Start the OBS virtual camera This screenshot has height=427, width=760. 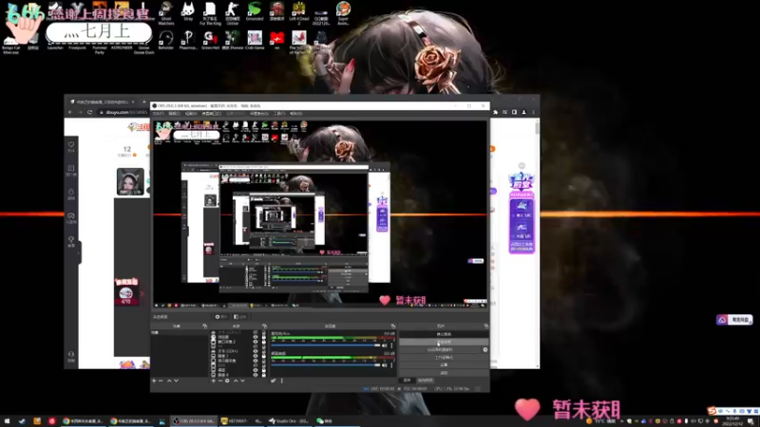(440, 349)
